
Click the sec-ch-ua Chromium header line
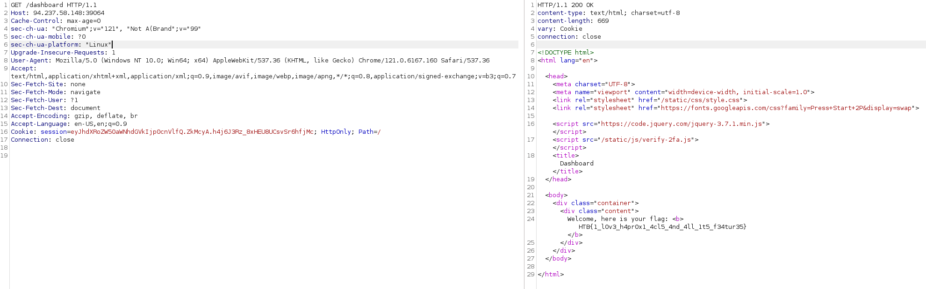[x=106, y=29]
